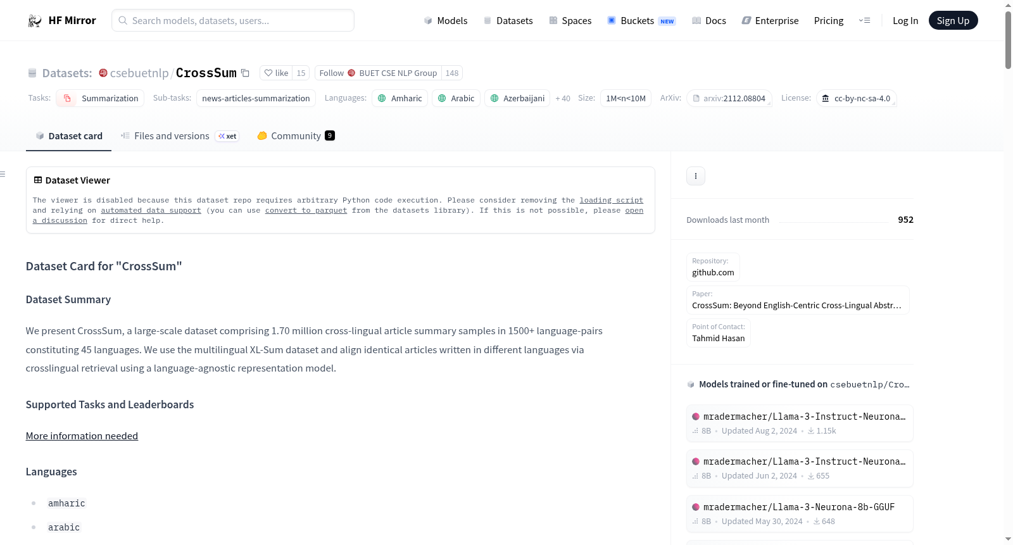Open the Llama-3-Instruct-Neurona model updated Aug 2, 2024

(x=800, y=423)
